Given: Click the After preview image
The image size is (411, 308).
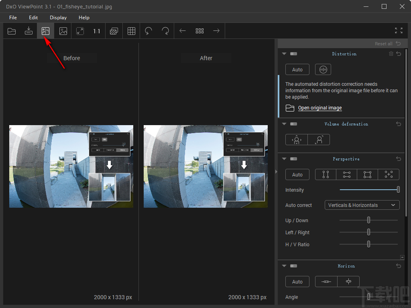Looking at the screenshot, I should pyautogui.click(x=205, y=166).
